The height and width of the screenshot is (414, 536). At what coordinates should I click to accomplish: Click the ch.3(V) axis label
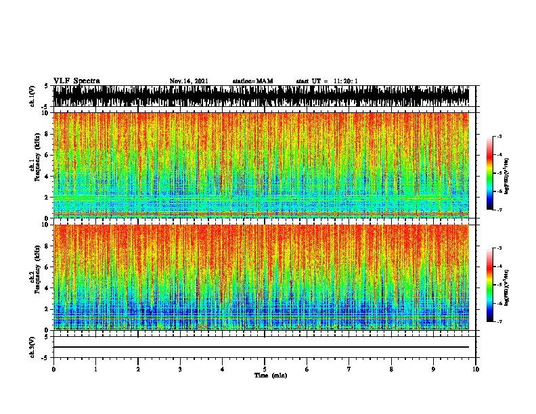coord(32,347)
